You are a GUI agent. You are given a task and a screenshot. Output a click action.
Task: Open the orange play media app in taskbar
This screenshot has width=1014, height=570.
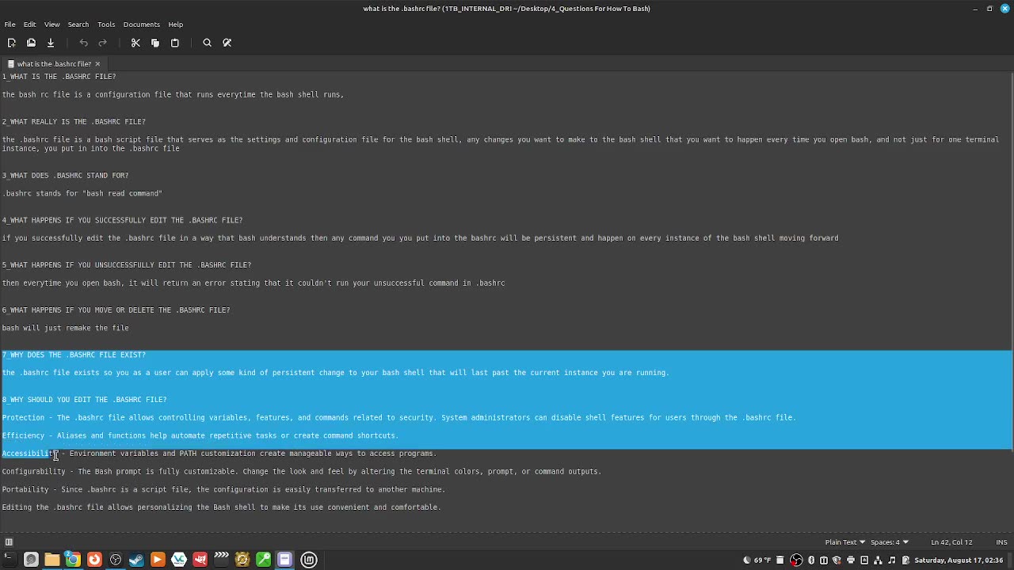pos(158,560)
